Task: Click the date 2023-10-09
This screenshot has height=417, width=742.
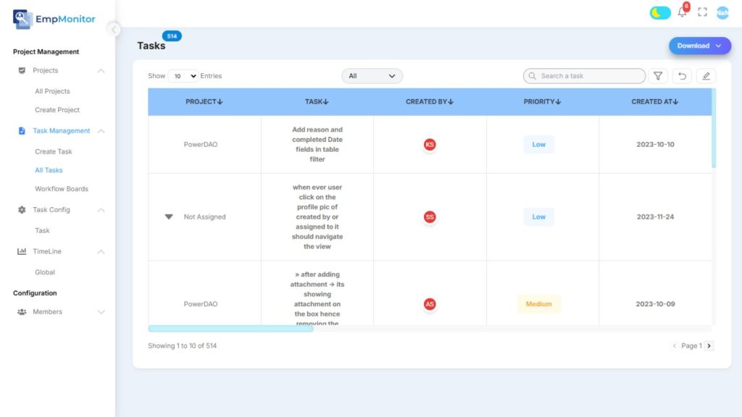Action: tap(655, 304)
